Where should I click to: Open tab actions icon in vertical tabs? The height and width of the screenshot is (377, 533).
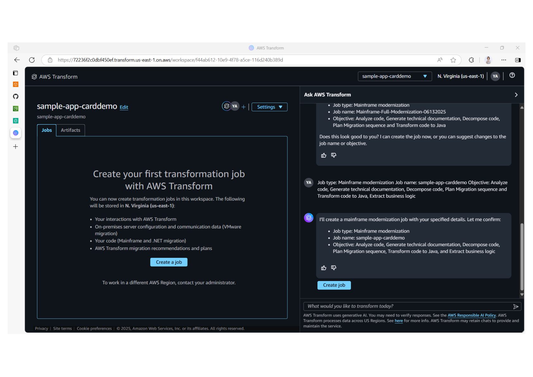point(16,73)
